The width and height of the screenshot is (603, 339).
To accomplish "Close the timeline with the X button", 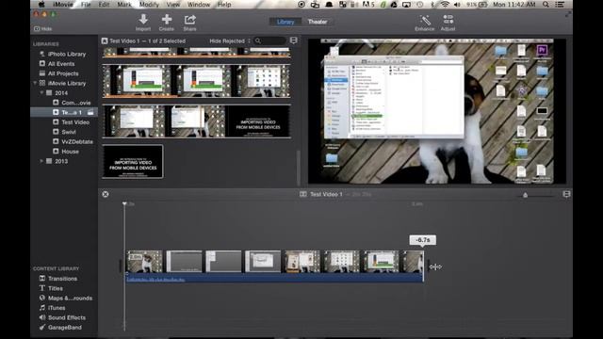I will [106, 194].
